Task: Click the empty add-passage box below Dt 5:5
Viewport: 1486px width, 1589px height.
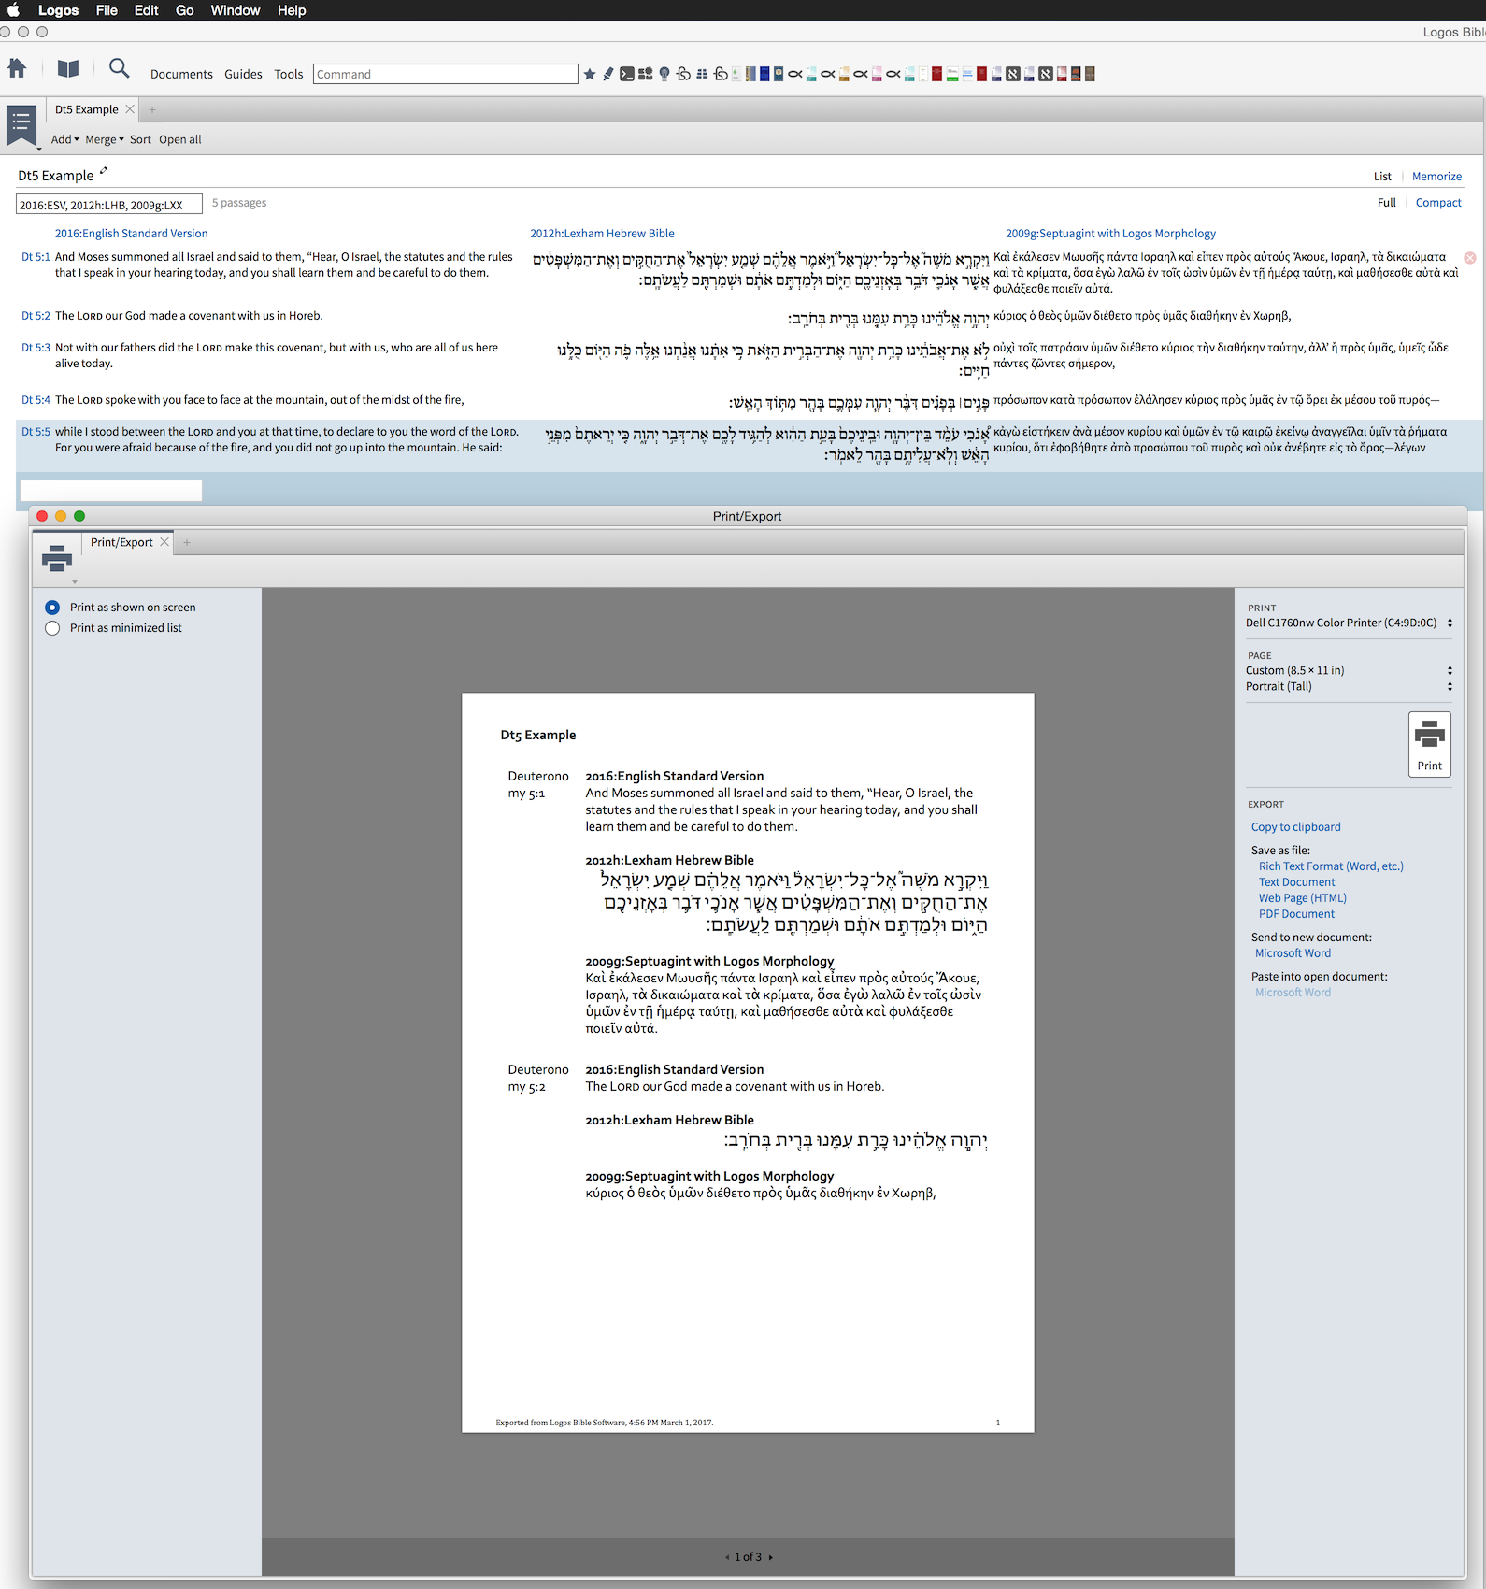Action: [111, 491]
